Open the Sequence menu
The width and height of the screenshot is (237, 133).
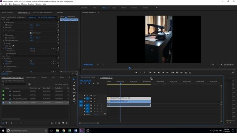tap(16, 4)
